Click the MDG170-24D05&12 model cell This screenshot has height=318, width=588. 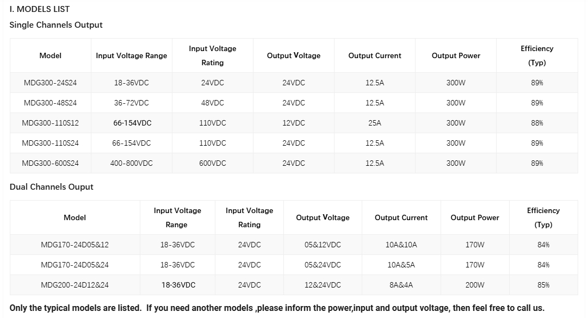point(75,245)
